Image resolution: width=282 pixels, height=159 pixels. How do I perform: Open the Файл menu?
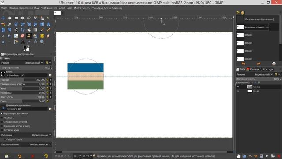point(4,8)
